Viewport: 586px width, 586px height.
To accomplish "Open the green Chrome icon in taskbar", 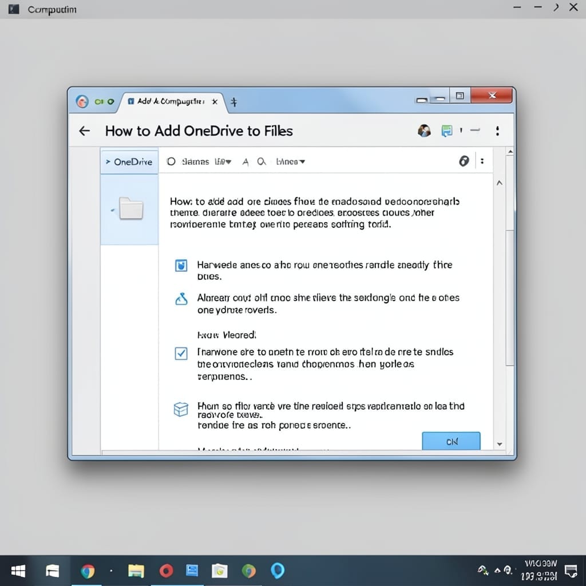I will pos(248,571).
